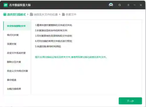
Task: Minimize the data recovery window
Action: click(134, 5)
